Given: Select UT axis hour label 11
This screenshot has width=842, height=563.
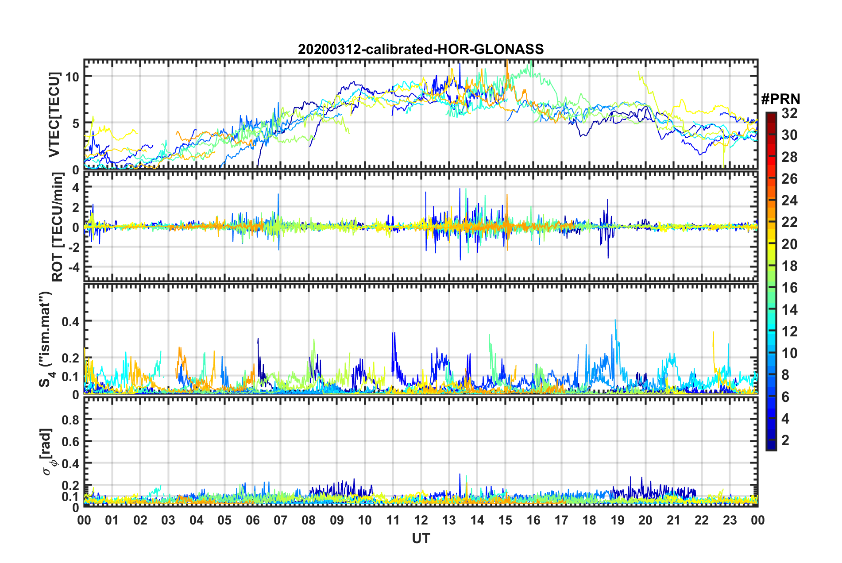Looking at the screenshot, I should [x=393, y=520].
